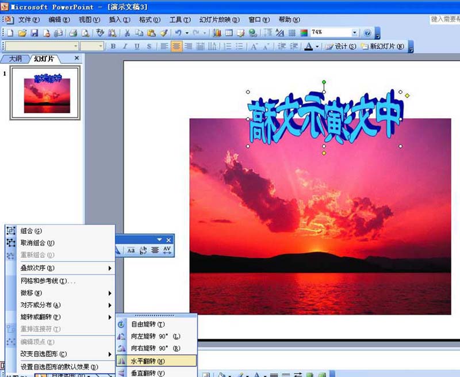Click the Cut scissors icon
460x377 pixels.
coord(127,33)
